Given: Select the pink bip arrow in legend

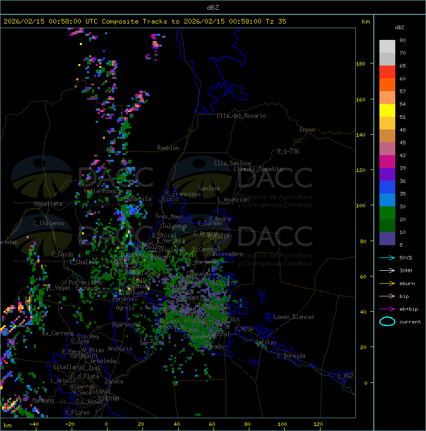Looking at the screenshot, I should 387,296.
